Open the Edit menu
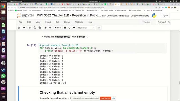The height and width of the screenshot is (101, 180). 29,22
